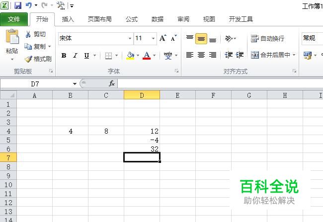The width and height of the screenshot is (323, 222).
Task: Click the increase font size icon
Action: pos(162,38)
